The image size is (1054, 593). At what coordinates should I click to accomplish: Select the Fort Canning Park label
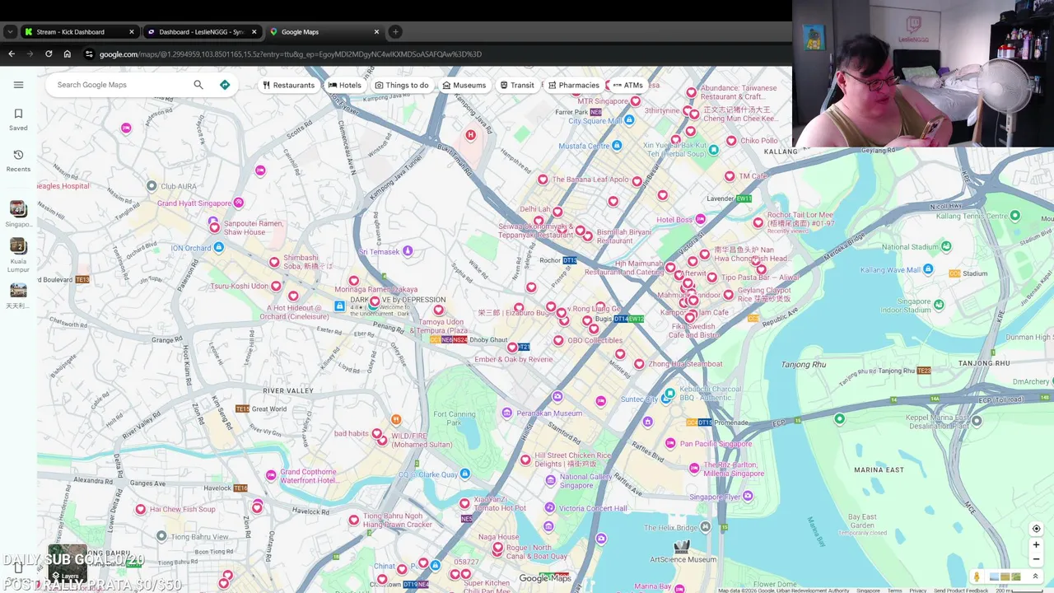click(455, 418)
